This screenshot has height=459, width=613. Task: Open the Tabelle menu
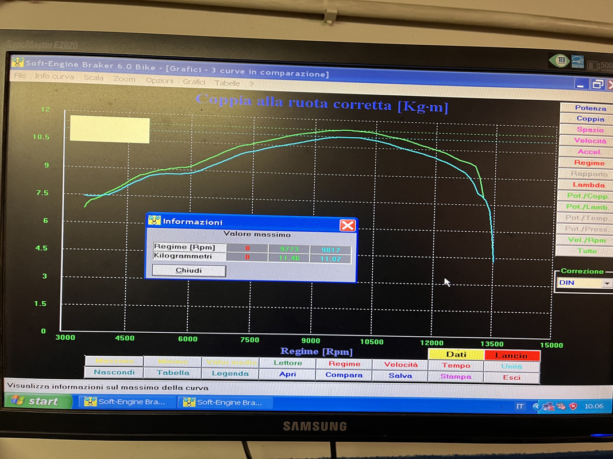coord(227,83)
